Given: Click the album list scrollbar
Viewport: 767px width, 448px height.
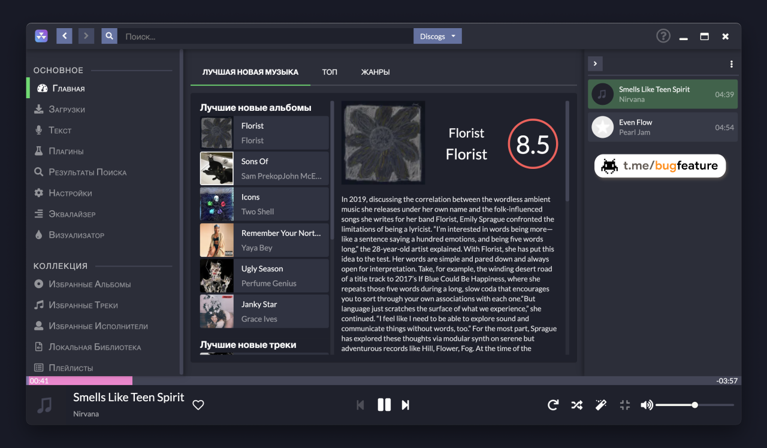Looking at the screenshot, I should click(x=333, y=171).
